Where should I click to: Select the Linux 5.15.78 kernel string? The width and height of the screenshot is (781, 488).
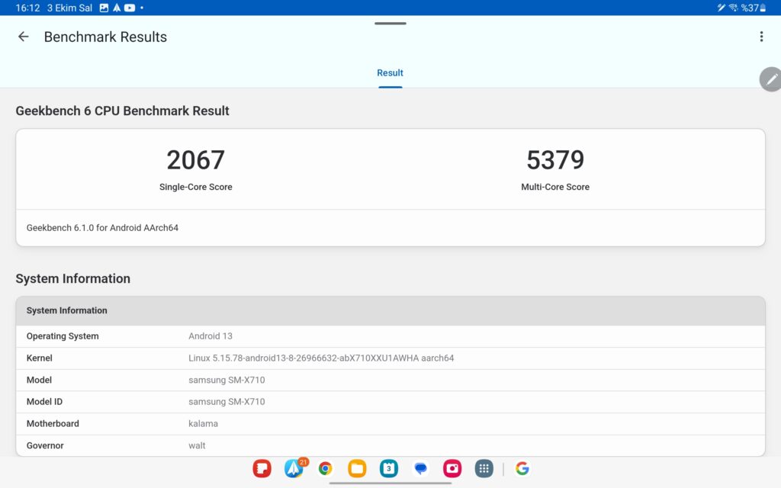coord(321,358)
